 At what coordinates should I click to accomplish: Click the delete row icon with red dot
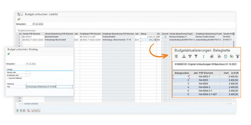pyautogui.click(x=29, y=110)
